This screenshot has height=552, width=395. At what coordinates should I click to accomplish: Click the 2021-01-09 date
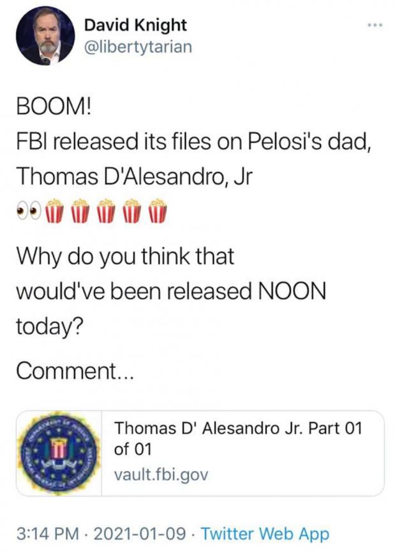138,533
